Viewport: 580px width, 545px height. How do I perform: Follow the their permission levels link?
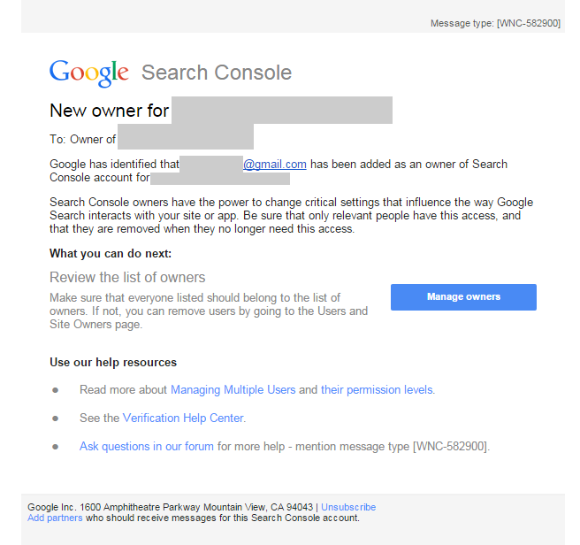[377, 389]
